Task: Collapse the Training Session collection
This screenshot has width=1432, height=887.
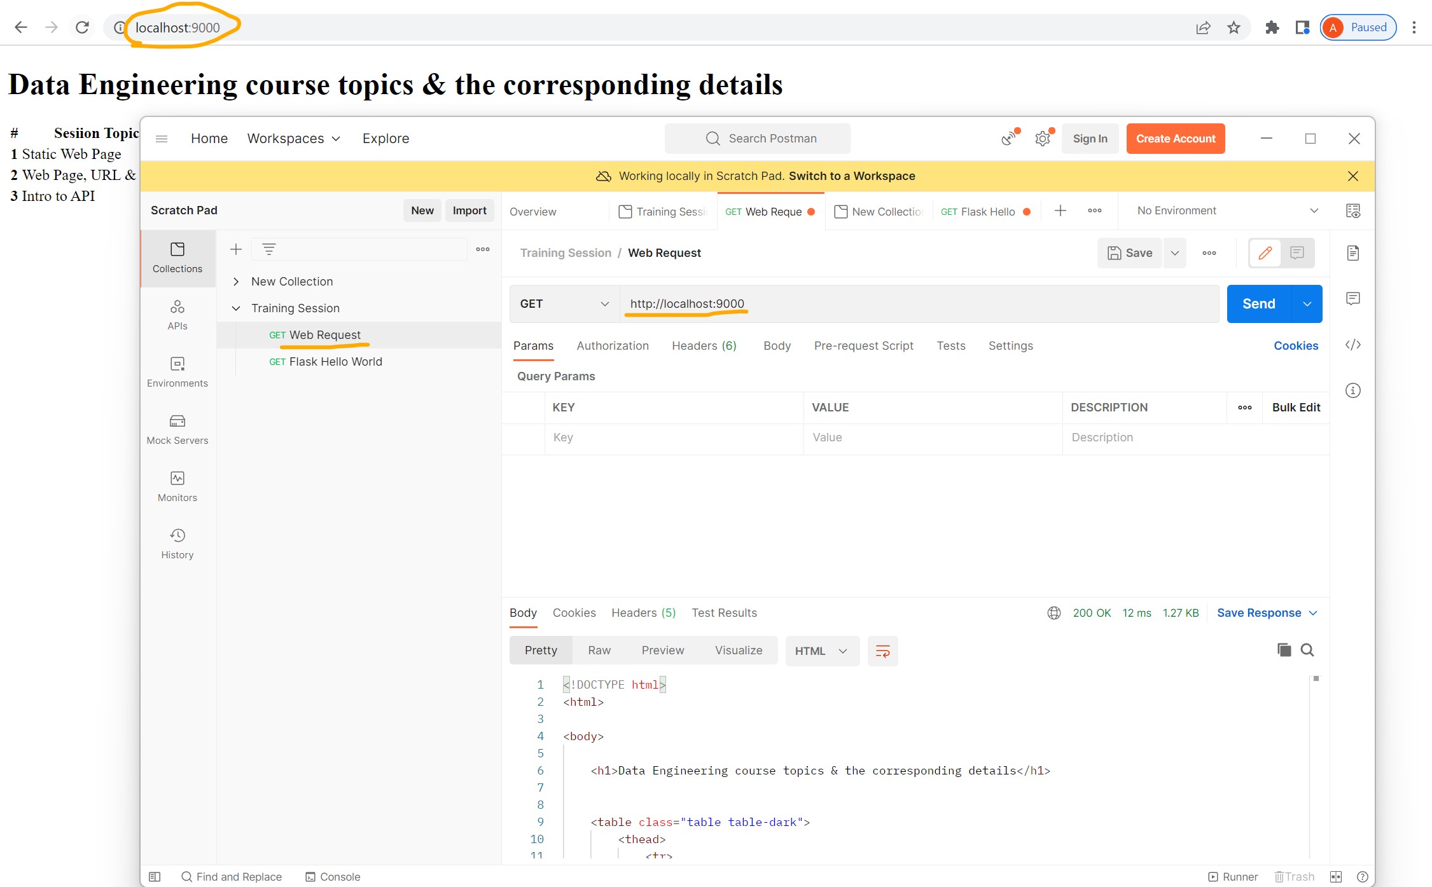Action: click(236, 308)
